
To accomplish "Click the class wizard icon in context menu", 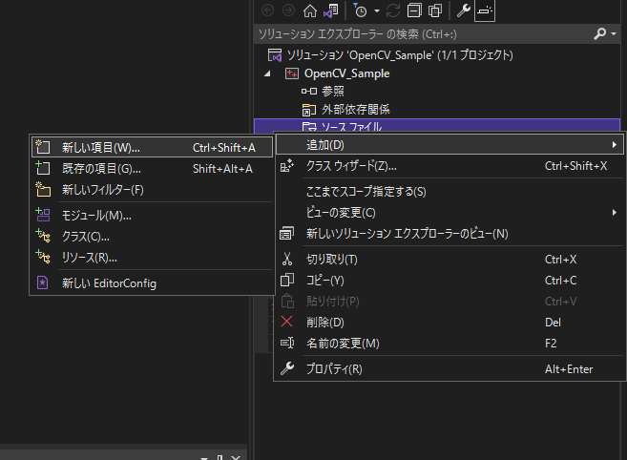I will (x=287, y=166).
